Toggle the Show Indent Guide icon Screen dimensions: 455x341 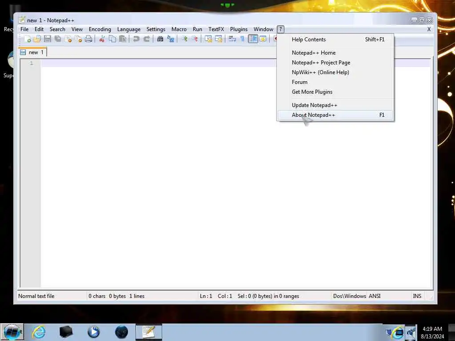point(253,39)
